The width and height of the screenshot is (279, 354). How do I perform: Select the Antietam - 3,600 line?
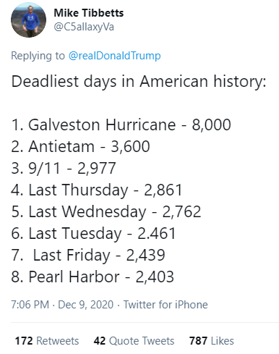click(81, 146)
